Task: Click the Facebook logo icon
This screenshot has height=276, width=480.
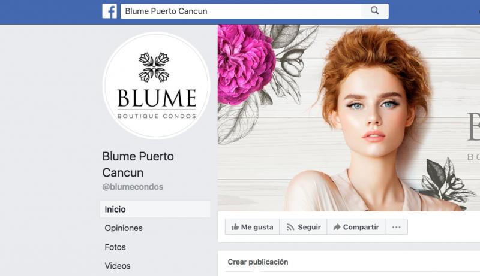Action: [110, 11]
